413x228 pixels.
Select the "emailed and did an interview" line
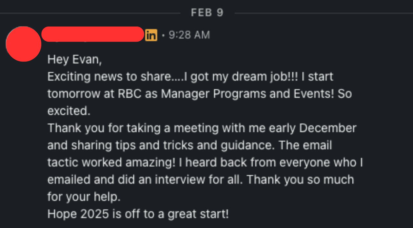coord(201,180)
